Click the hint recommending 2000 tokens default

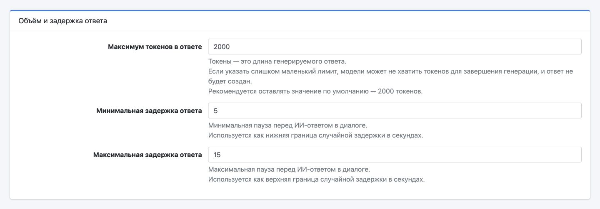point(315,91)
